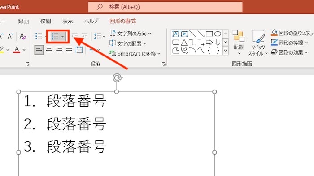Viewport: 314px width, 176px height.
Task: Open the 段落 paragraph dialog launcher
Action: coord(164,64)
